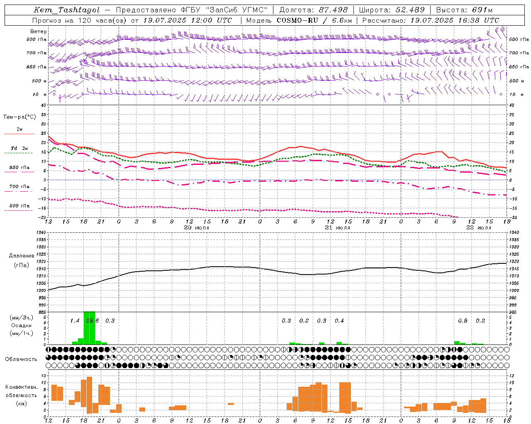
Task: Click the 21 июля date label
Action: pyautogui.click(x=337, y=228)
